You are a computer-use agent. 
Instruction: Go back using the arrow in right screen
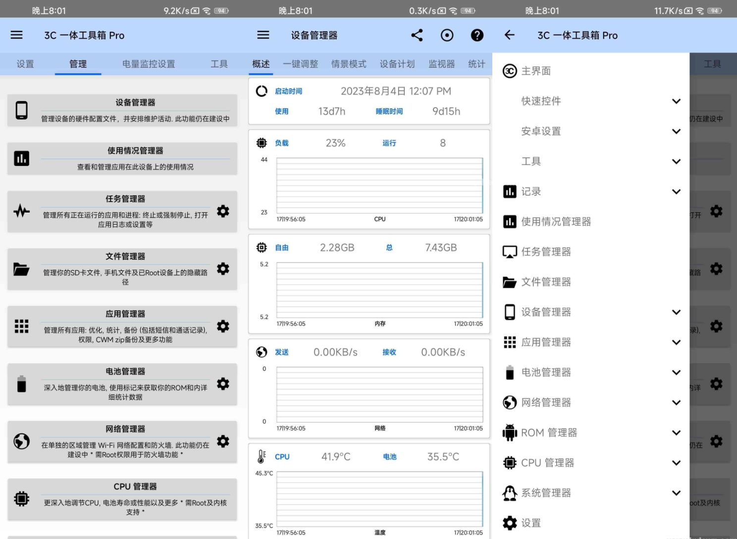click(x=510, y=35)
